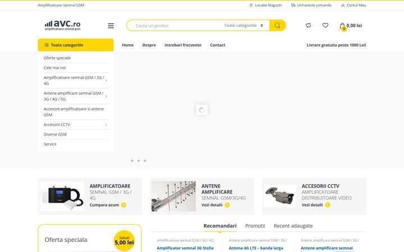The width and height of the screenshot is (404, 252).
Task: Open the hamburger menu icon
Action: (x=111, y=26)
